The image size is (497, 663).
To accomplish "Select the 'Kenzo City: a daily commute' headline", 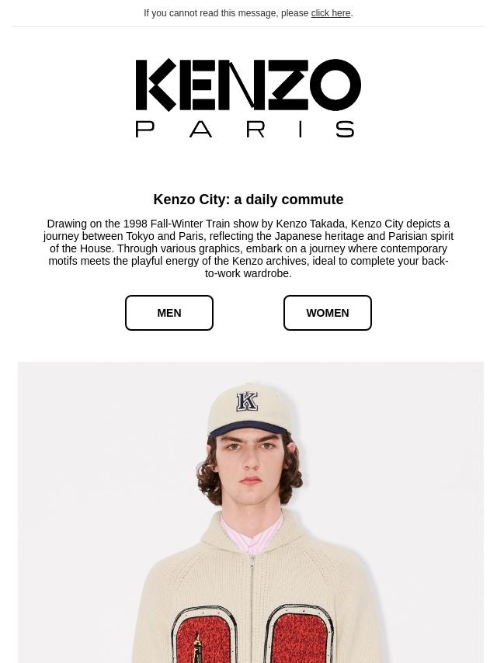I will [248, 200].
